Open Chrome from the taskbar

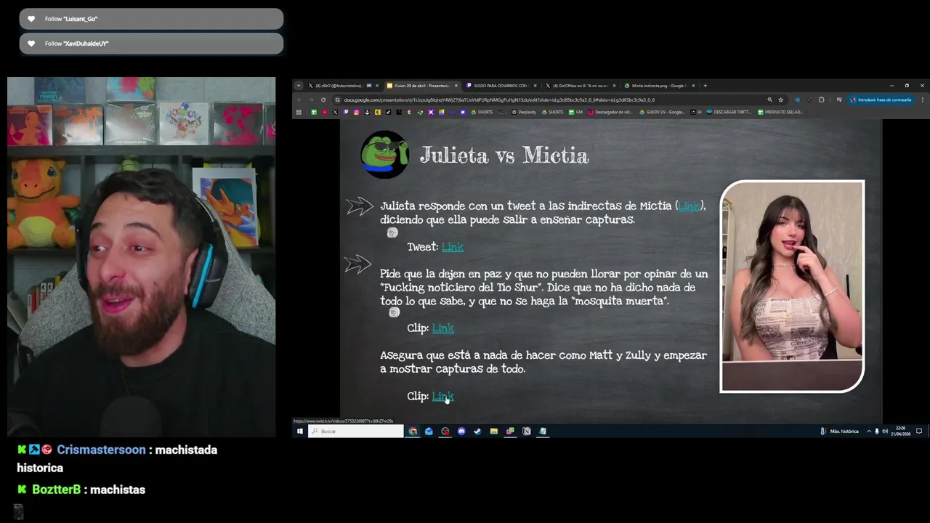click(413, 431)
